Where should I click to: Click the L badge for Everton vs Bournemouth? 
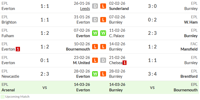95,47
